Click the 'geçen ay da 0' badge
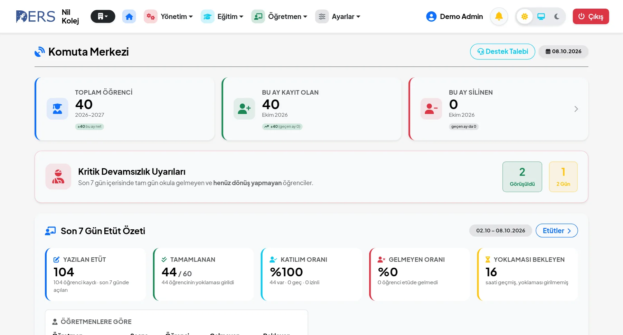The height and width of the screenshot is (335, 623). [464, 126]
